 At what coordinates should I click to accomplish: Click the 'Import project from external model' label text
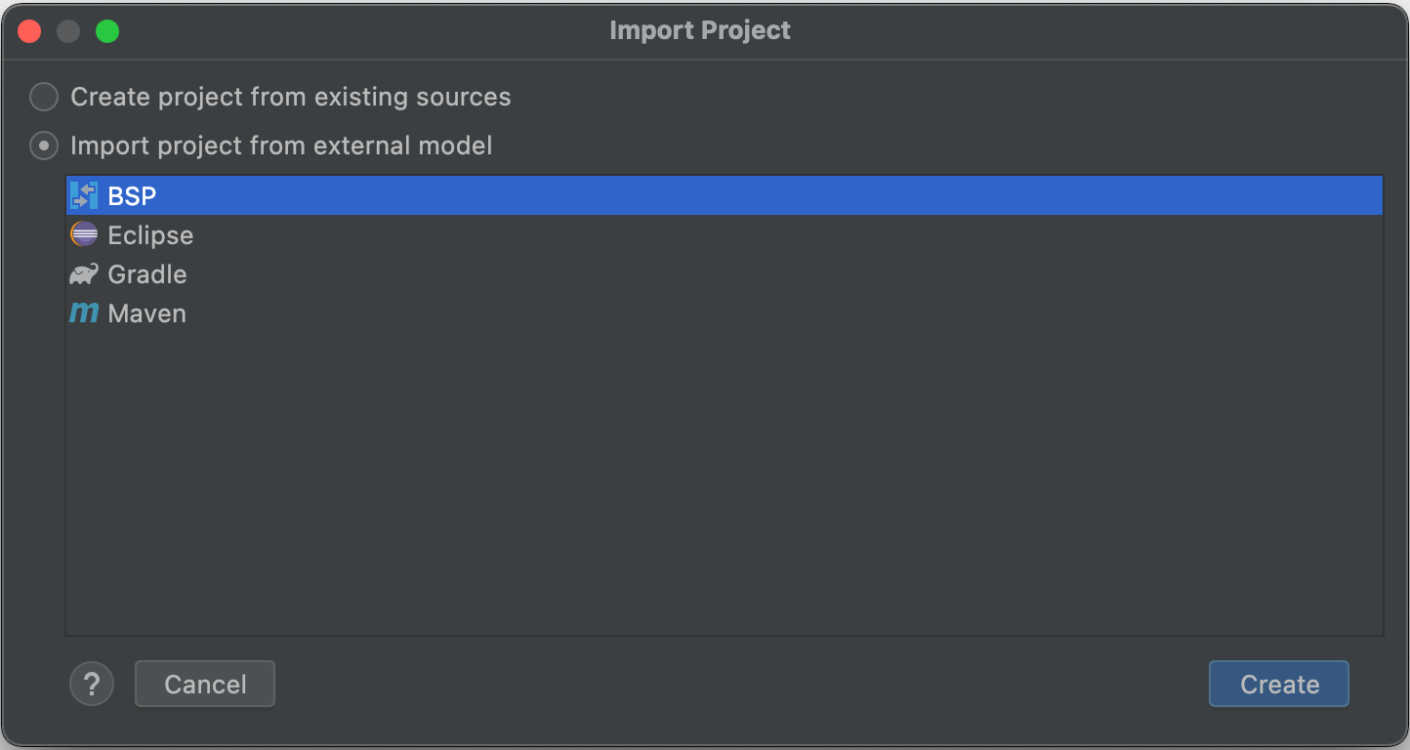click(x=281, y=146)
